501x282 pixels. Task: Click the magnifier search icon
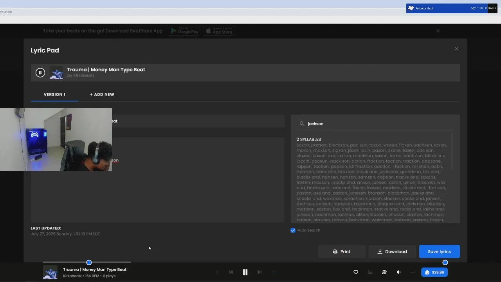302,124
